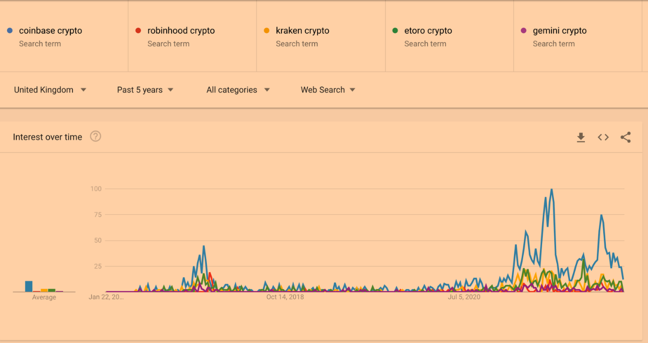Click green dot beside etoro crypto
Screen dimensions: 648x343
tap(395, 31)
